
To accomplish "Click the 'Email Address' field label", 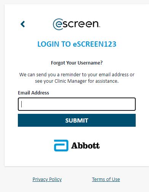I will pos(33,93).
